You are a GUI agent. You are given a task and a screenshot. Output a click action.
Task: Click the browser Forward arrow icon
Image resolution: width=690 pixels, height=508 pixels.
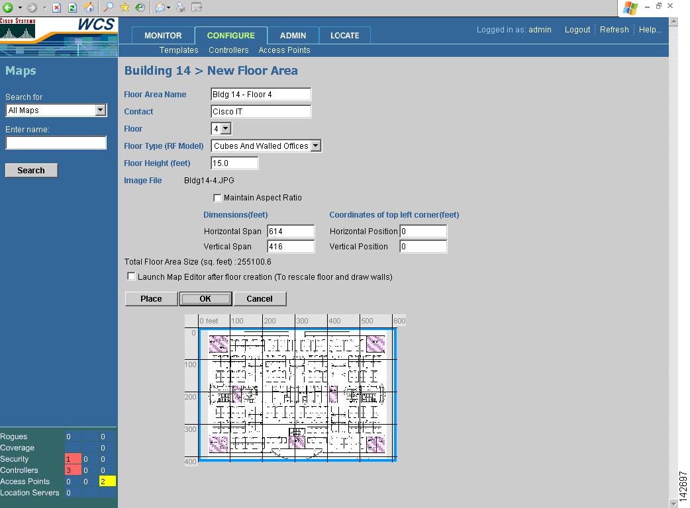pos(32,7)
